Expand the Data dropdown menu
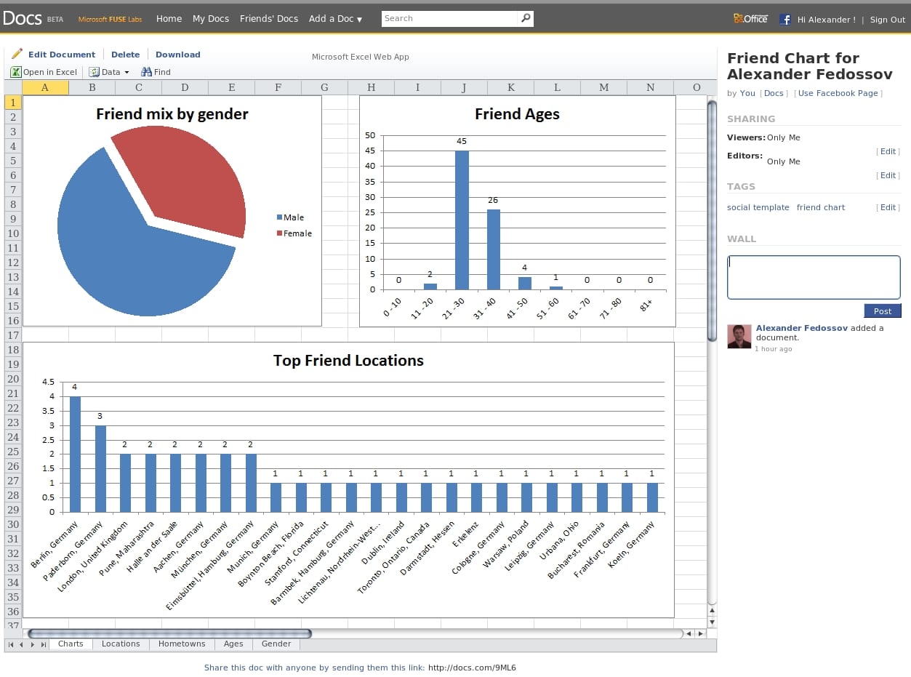This screenshot has width=911, height=677. tap(109, 72)
